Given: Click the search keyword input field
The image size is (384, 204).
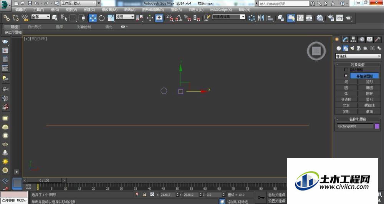Looking at the screenshot, I should click(x=284, y=3).
